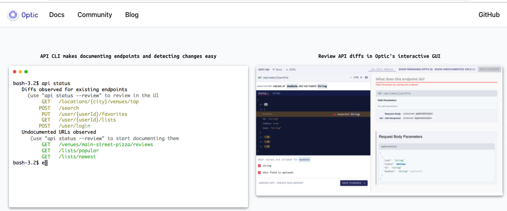Click the warning icon by 'expected String'
The height and width of the screenshot is (211, 507).
[334, 114]
